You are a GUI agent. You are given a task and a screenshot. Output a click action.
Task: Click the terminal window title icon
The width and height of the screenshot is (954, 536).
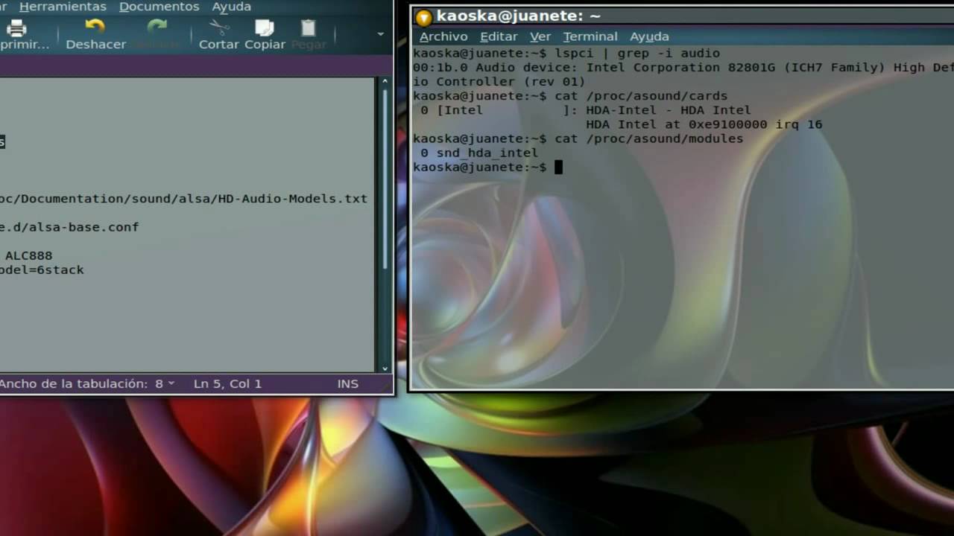(x=423, y=16)
